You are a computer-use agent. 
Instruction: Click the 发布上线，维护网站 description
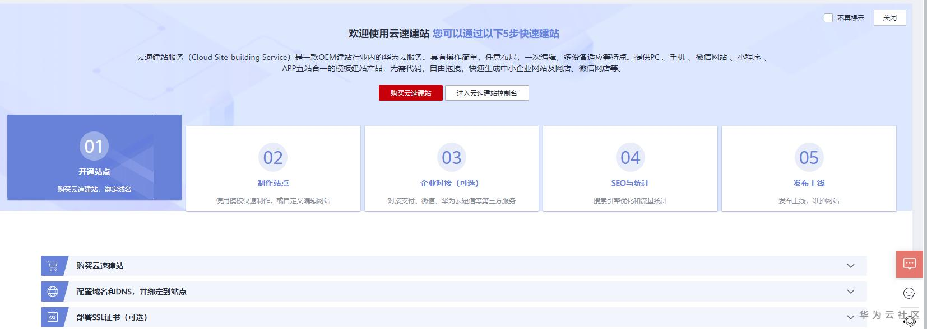point(809,200)
